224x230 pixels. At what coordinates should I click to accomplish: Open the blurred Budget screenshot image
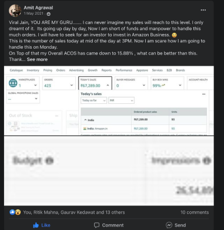point(109,171)
